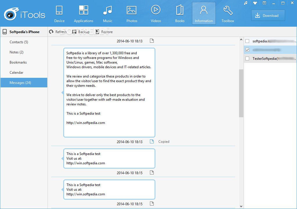Click the Restore toolbar button
The height and width of the screenshot is (209, 297).
tap(104, 32)
